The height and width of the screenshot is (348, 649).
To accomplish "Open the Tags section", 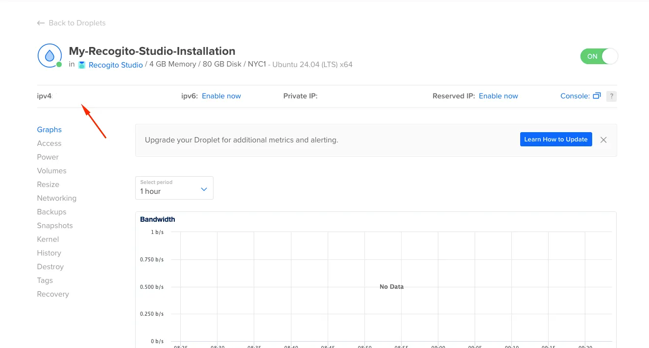I will coord(45,280).
